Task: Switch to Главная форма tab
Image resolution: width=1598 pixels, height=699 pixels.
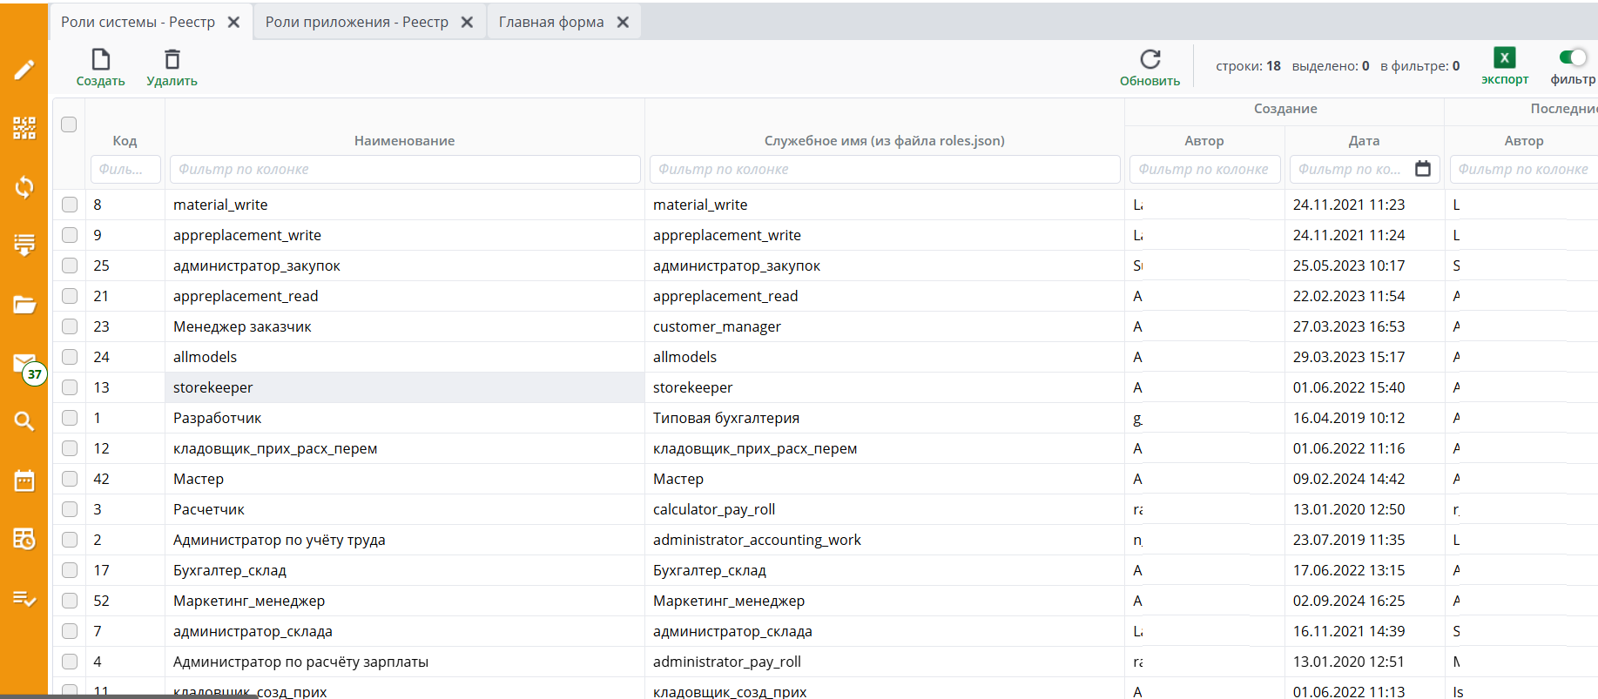Action: 550,22
